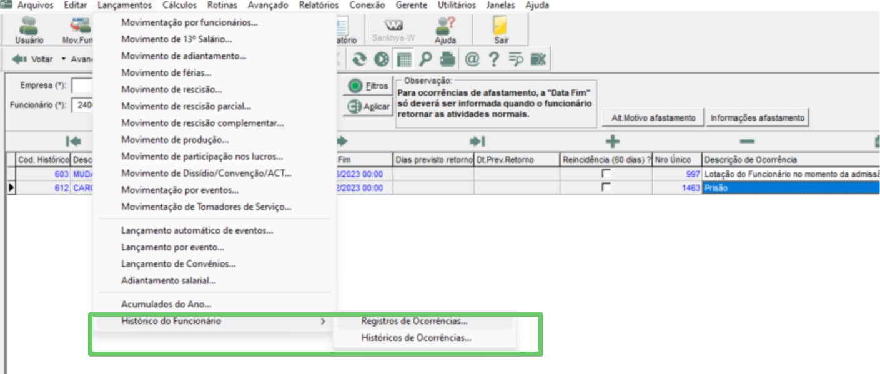Click the Filtros button
This screenshot has height=374, width=880.
[x=367, y=87]
